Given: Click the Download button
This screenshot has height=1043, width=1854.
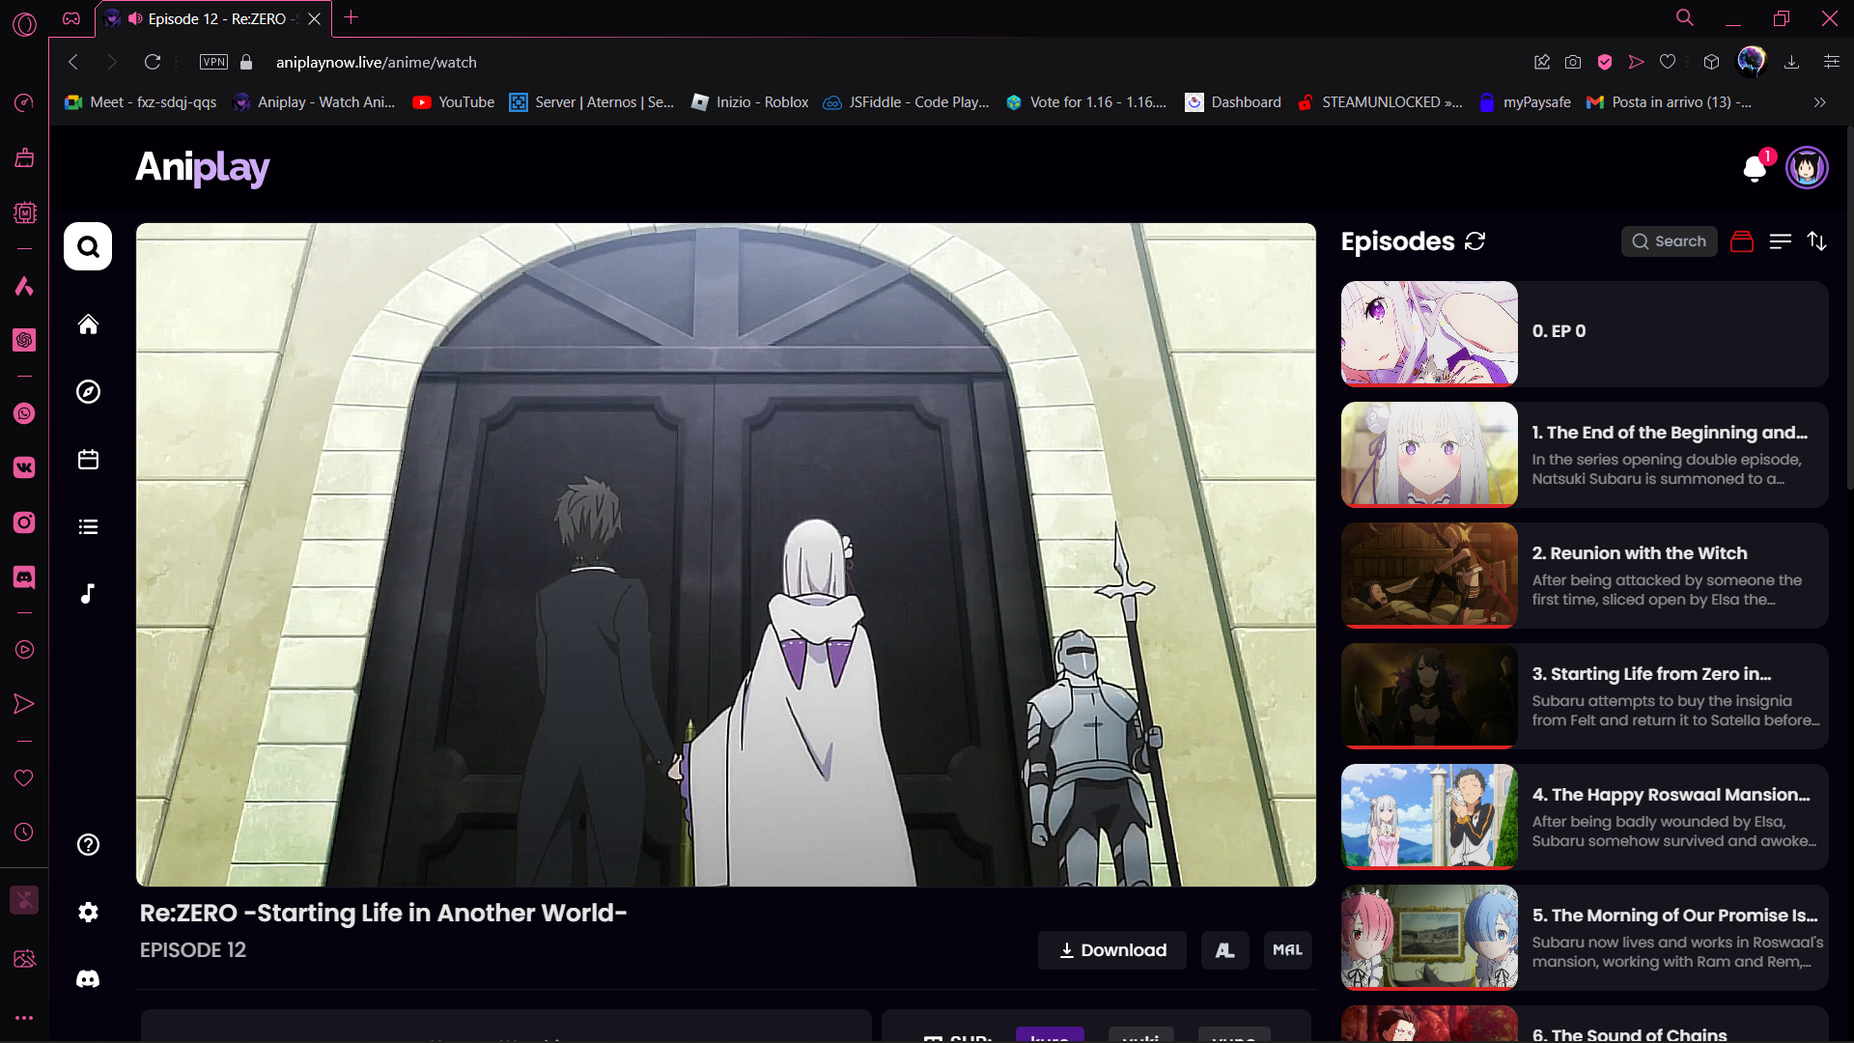Looking at the screenshot, I should (1112, 950).
